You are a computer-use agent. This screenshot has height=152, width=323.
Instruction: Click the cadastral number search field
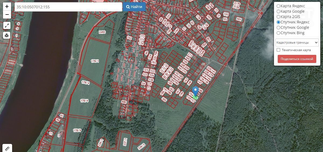(68, 7)
